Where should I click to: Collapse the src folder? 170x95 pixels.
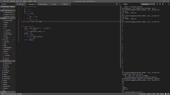(x=5, y=28)
